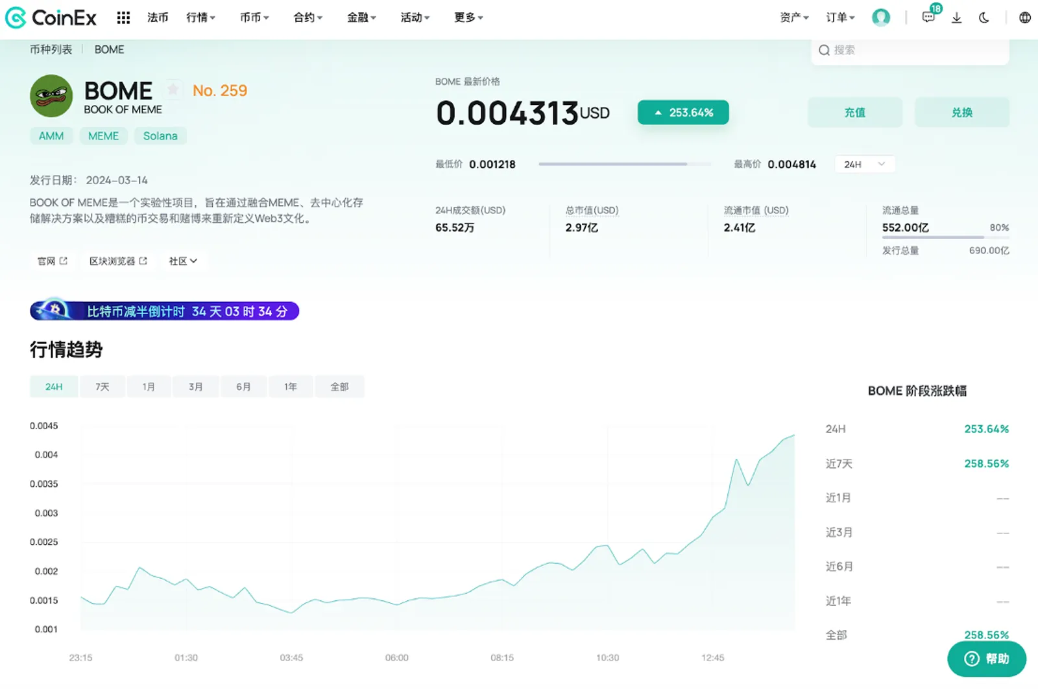Click the 发行日期 2024-03-14 text

coord(89,180)
